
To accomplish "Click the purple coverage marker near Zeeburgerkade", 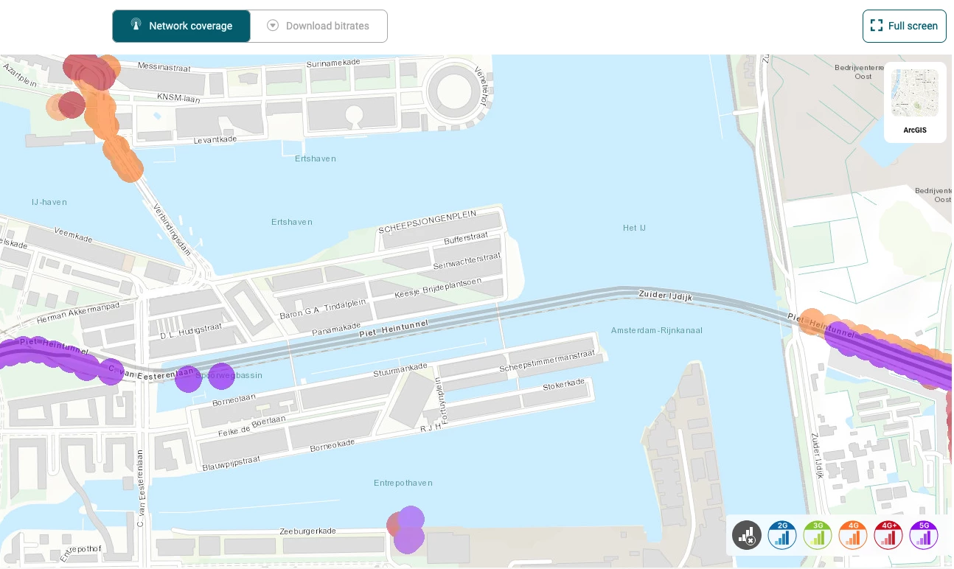I will [408, 537].
